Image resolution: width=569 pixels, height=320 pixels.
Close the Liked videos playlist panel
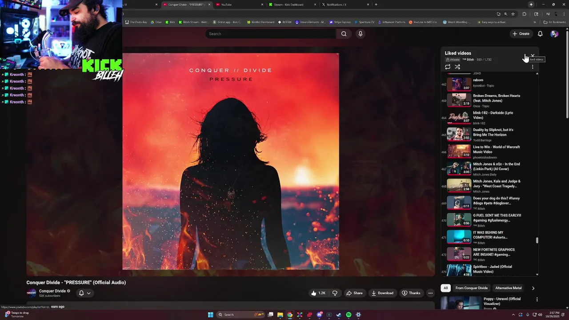pos(533,56)
